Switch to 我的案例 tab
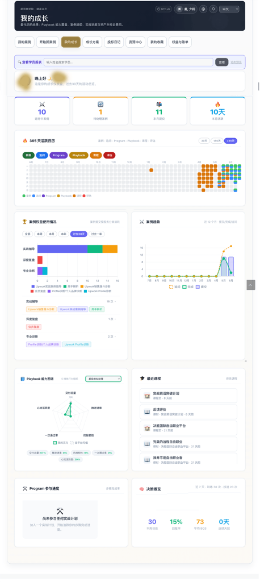260x582 pixels. click(24, 42)
